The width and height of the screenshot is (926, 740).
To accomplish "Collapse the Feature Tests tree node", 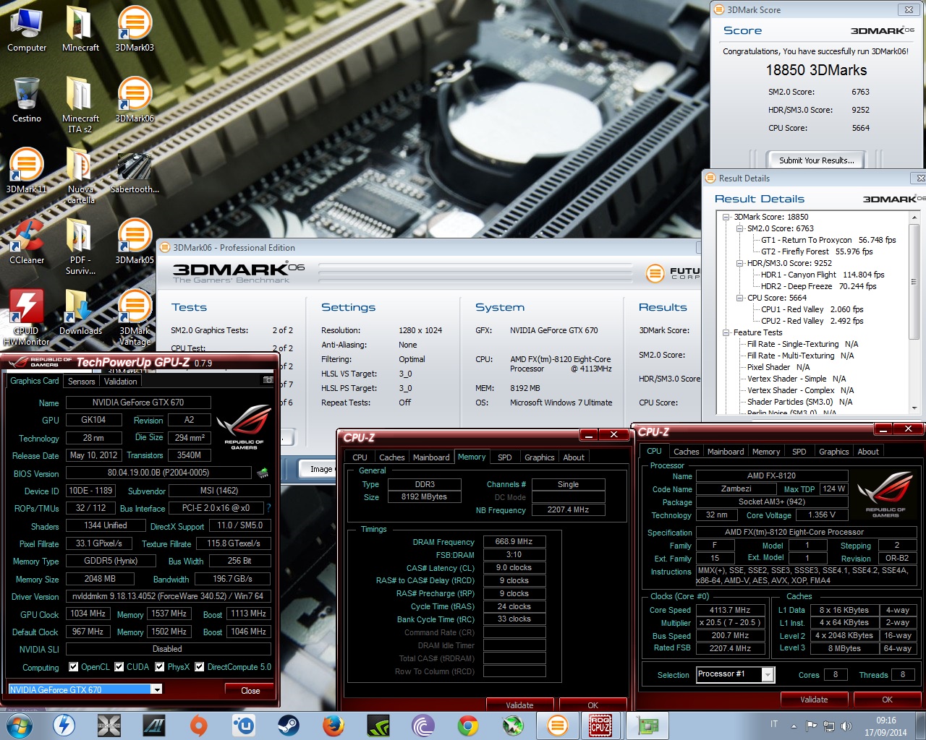I will coord(726,332).
